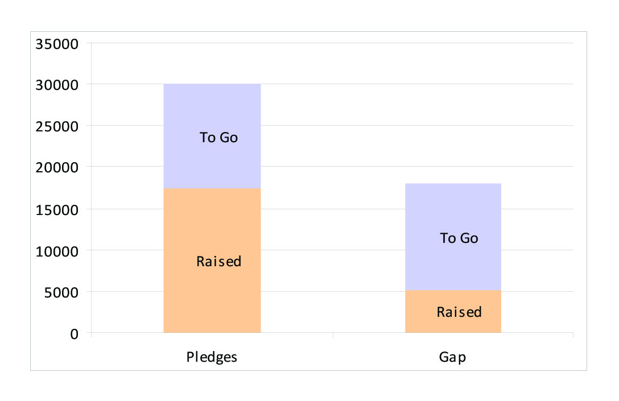Image resolution: width=619 pixels, height=401 pixels.
Task: Click the Gap category axis label
Action: 452,358
